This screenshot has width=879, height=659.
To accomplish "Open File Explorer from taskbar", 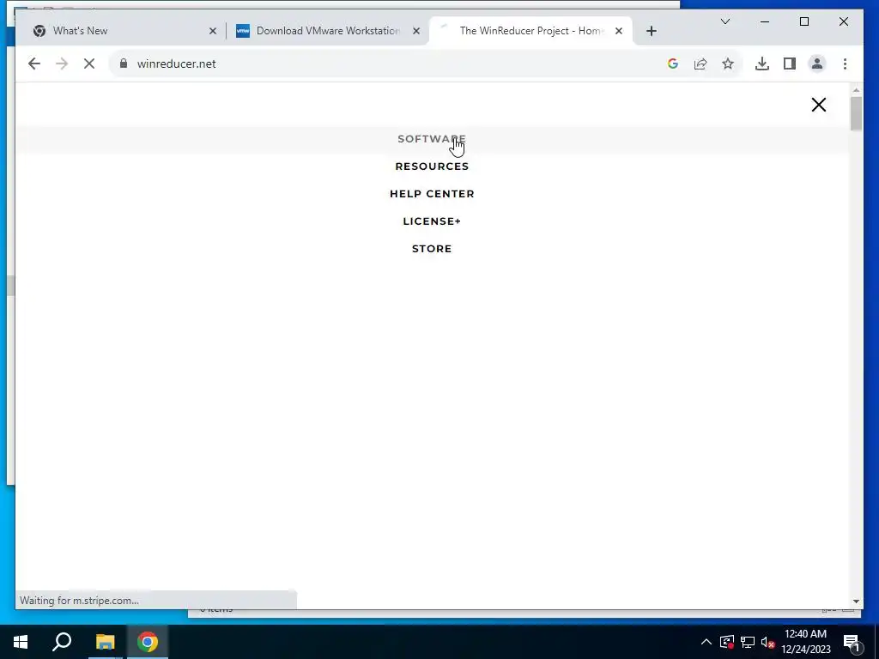I will click(105, 642).
